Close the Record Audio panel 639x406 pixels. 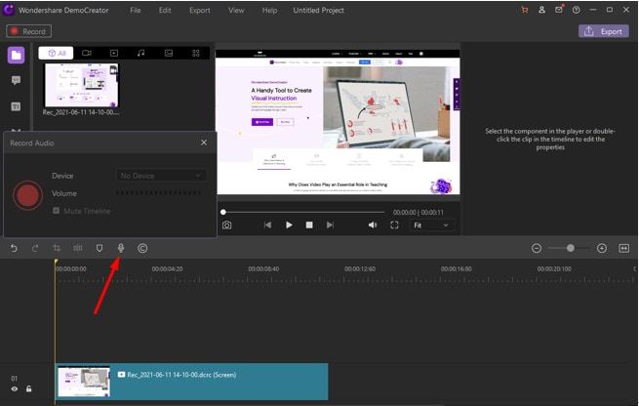(x=204, y=142)
